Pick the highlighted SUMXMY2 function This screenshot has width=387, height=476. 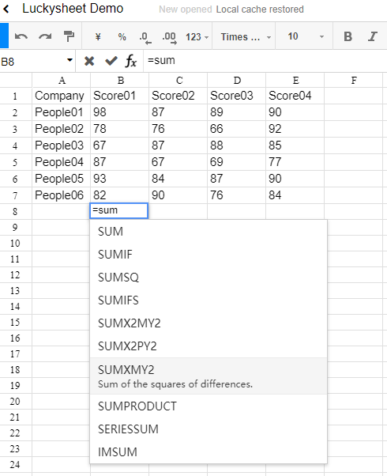click(209, 376)
